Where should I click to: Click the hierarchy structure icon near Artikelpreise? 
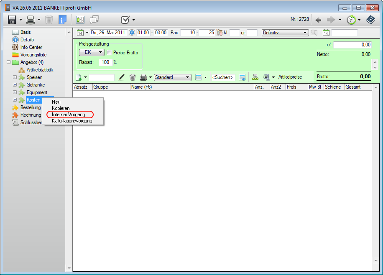[x=255, y=77]
